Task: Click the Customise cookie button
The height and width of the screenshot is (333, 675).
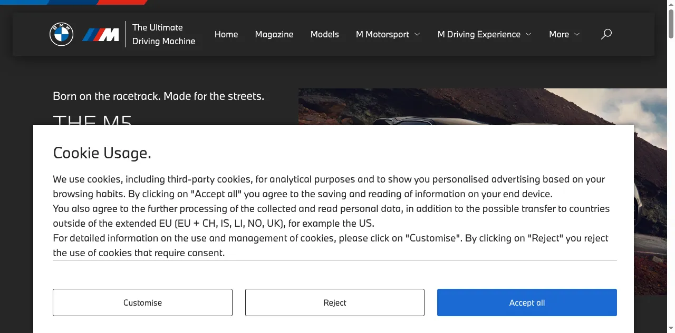Action: [x=142, y=302]
